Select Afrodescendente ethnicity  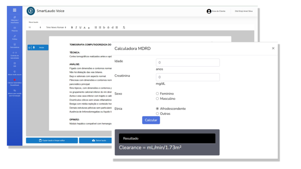click(158, 109)
